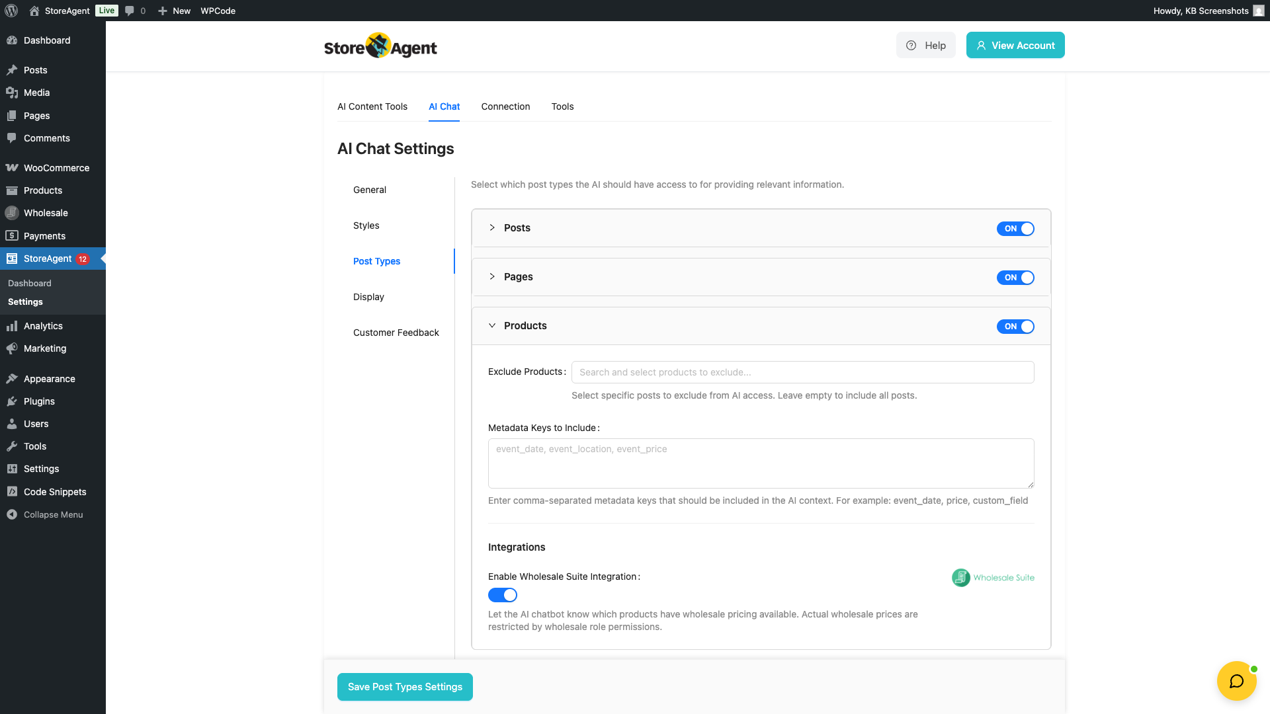Click the StoreAgent home icon in admin bar
The image size is (1270, 714).
pyautogui.click(x=34, y=11)
